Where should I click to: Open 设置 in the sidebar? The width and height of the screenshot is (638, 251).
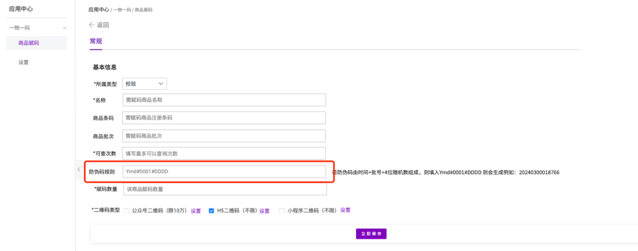pyautogui.click(x=24, y=62)
